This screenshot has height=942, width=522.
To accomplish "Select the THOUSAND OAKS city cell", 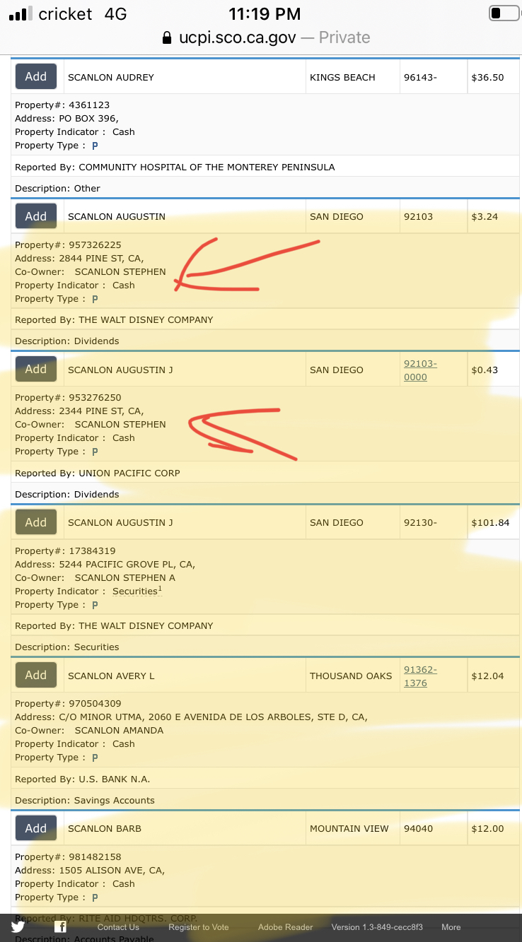I will (x=351, y=676).
